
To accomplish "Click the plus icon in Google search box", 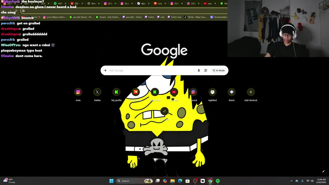I will pyautogui.click(x=105, y=70).
